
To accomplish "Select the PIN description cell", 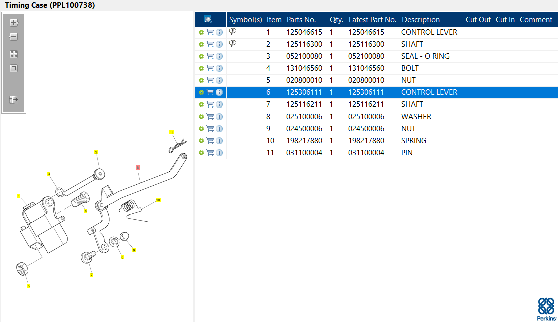I will coord(431,153).
